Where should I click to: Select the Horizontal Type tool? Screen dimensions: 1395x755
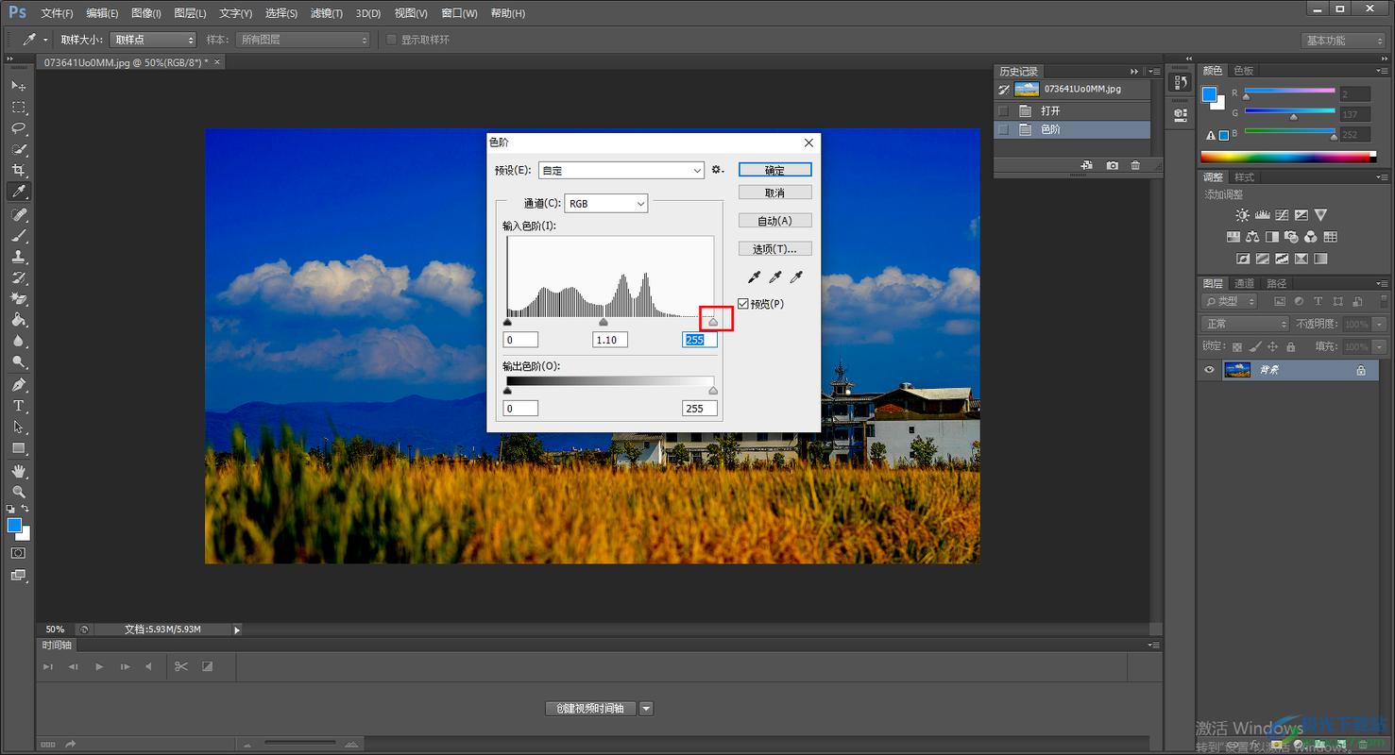coord(19,406)
